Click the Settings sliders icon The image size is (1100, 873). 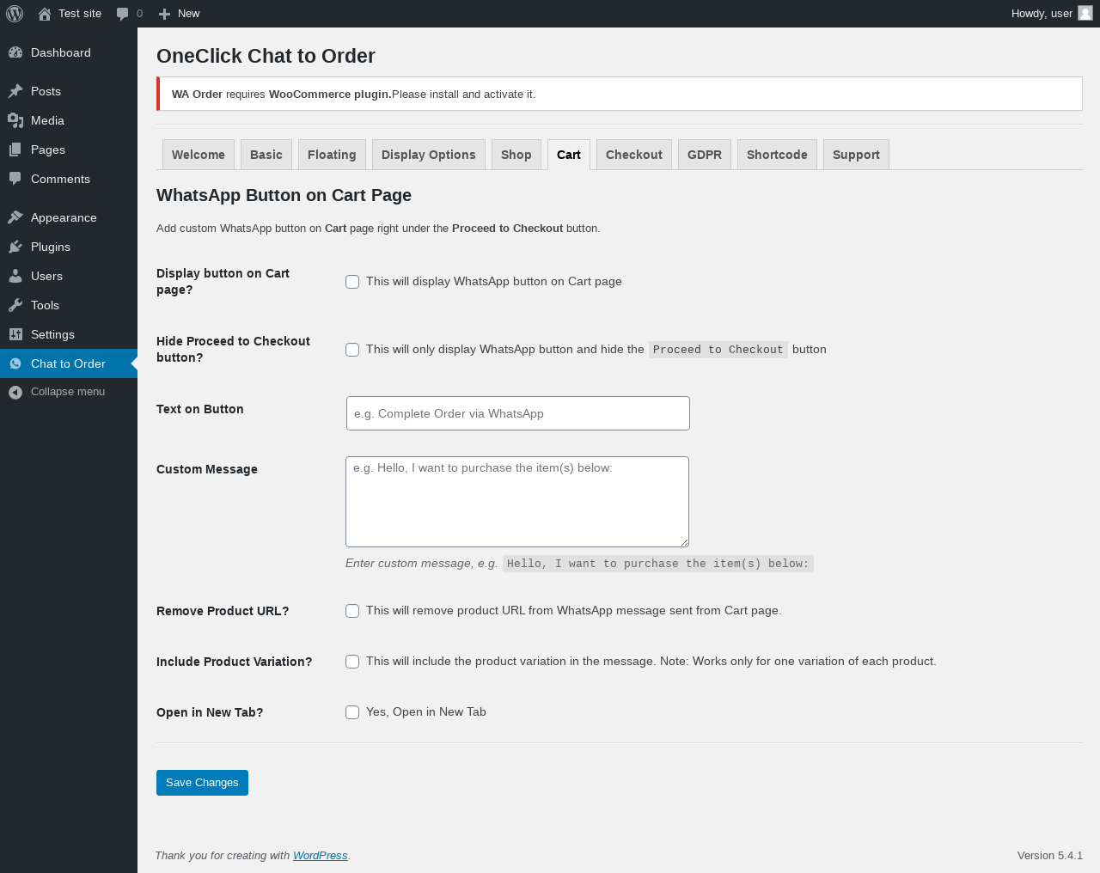15,334
